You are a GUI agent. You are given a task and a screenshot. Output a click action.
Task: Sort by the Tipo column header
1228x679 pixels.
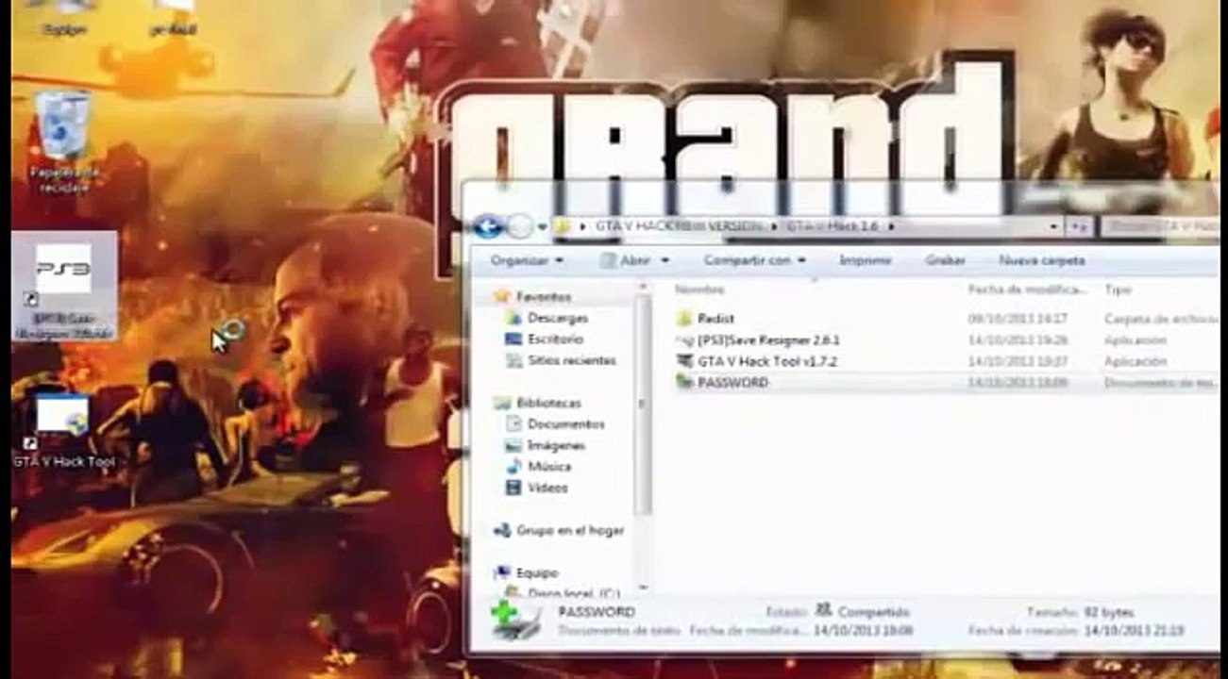pyautogui.click(x=1118, y=290)
